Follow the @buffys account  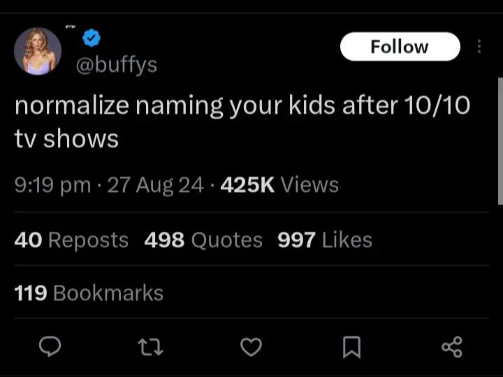[x=400, y=47]
